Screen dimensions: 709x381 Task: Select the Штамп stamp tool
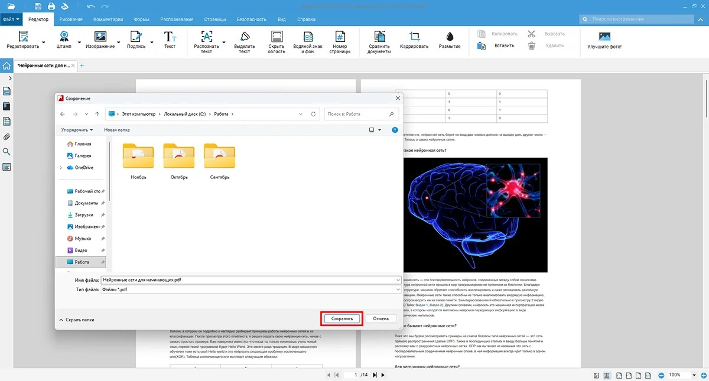pos(64,40)
